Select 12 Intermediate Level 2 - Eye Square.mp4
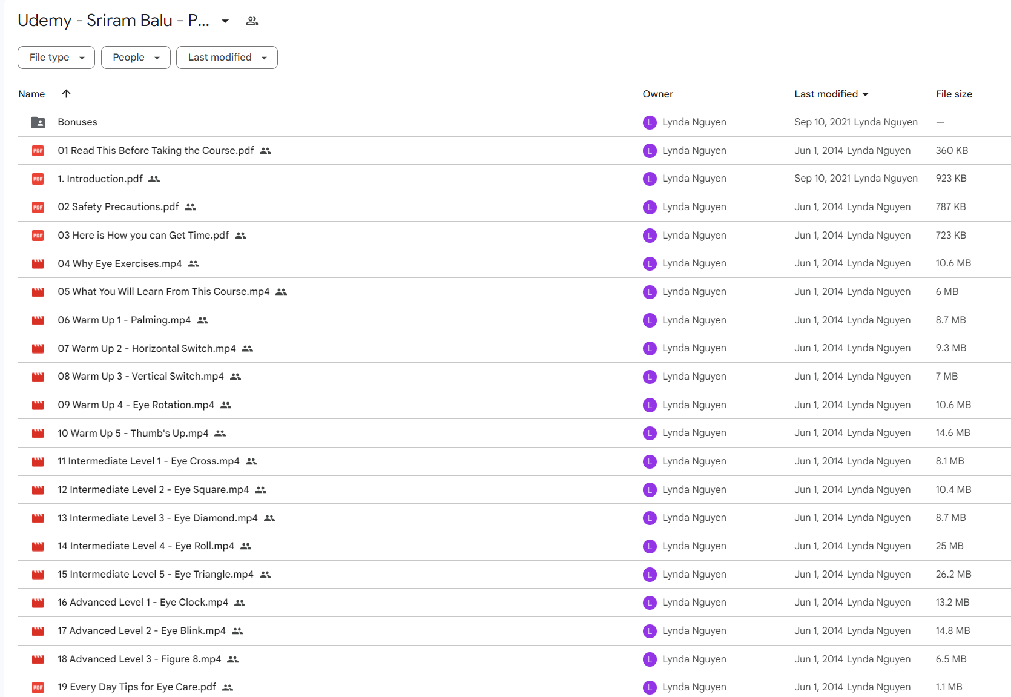This screenshot has height=697, width=1011. click(153, 489)
